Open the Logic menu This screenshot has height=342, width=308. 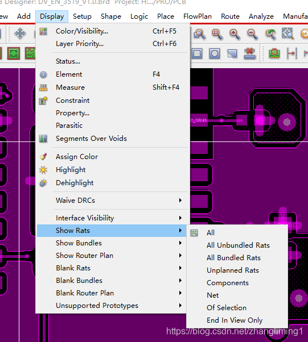(x=139, y=16)
